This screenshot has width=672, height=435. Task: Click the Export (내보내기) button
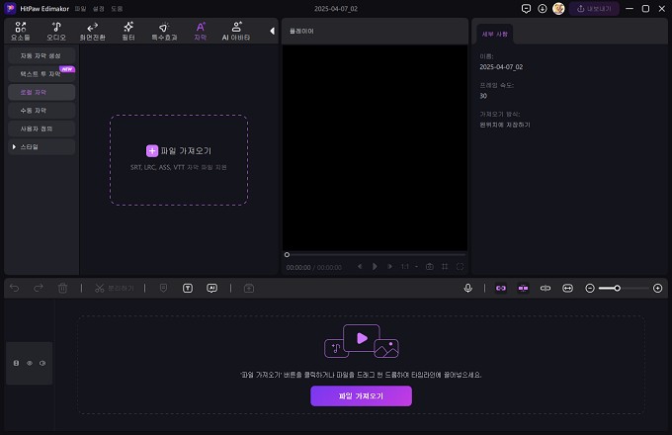(x=594, y=9)
